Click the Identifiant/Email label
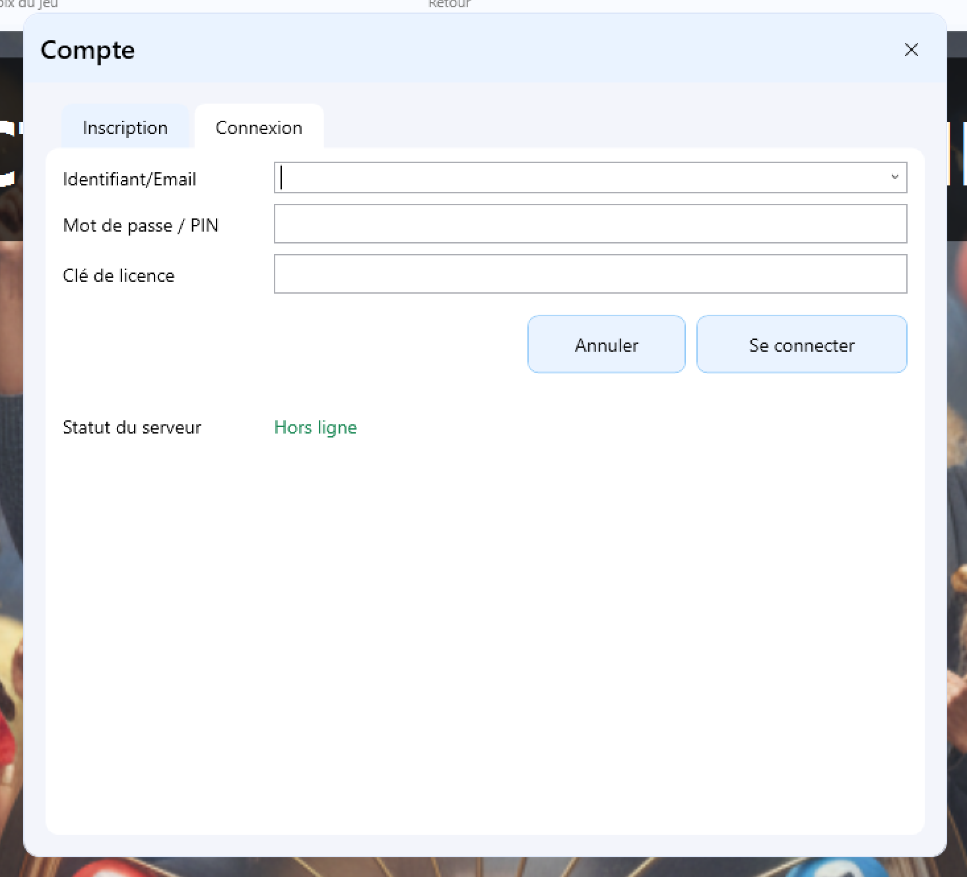 (x=129, y=179)
